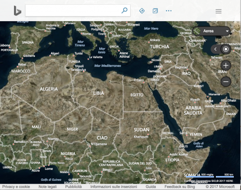Open Note legali link
Viewport: 241px width, 190px height.
pos(48,187)
